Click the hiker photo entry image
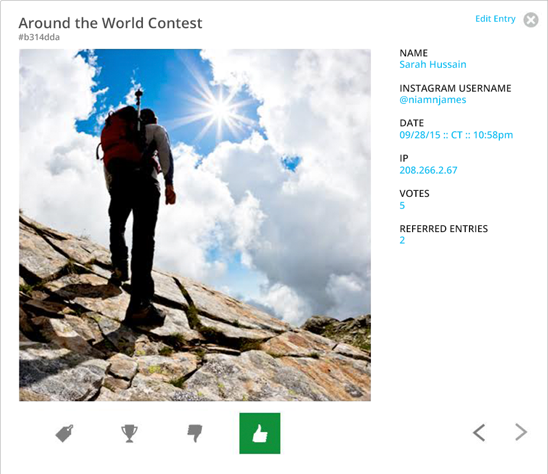This screenshot has height=474, width=548. 194,225
